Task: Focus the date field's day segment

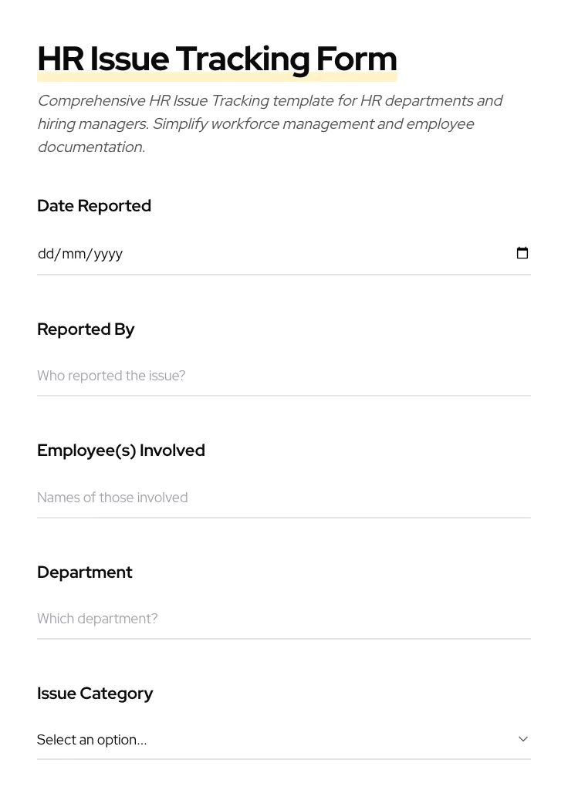Action: 48,253
